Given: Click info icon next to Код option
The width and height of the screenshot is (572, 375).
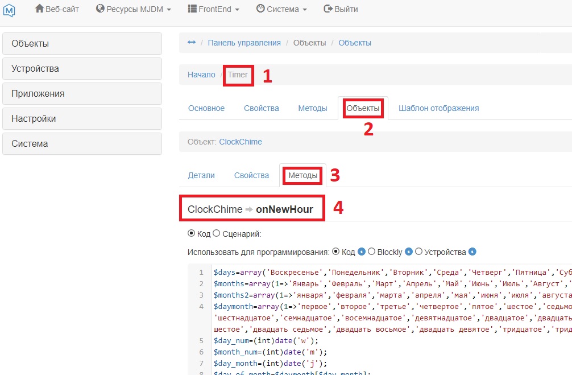Looking at the screenshot, I should (361, 252).
